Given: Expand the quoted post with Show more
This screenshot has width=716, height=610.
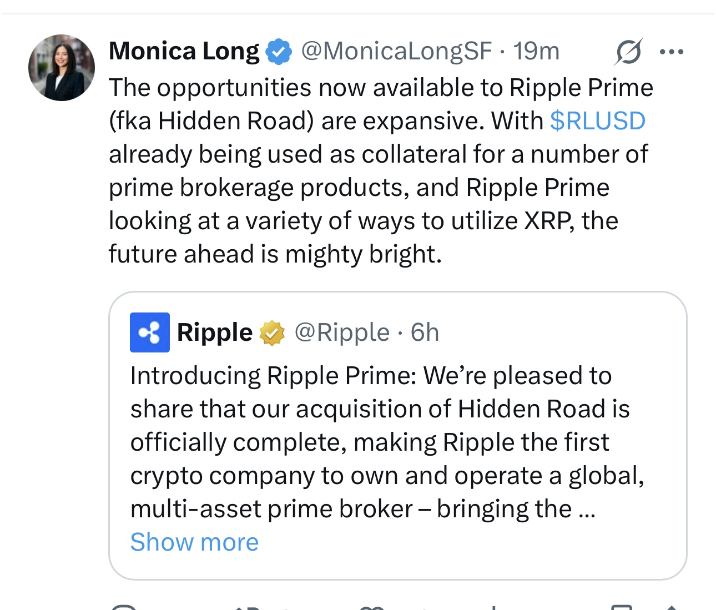Looking at the screenshot, I should click(x=194, y=542).
